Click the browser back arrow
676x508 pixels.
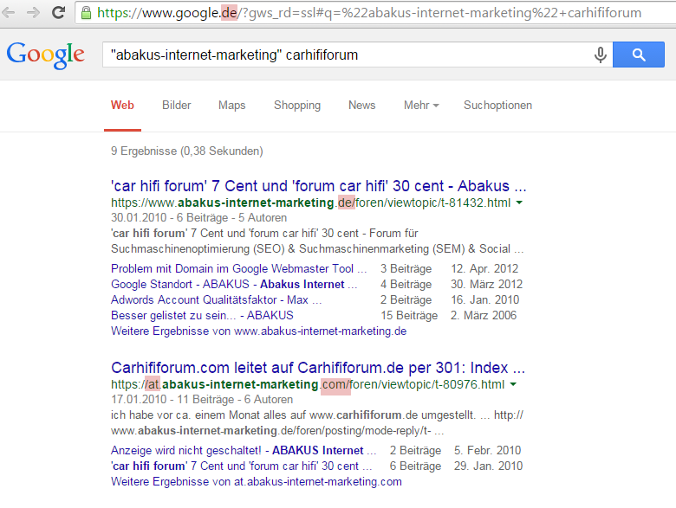[8, 12]
